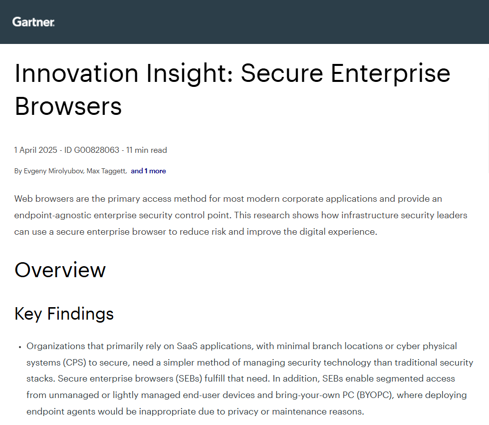
Task: Click the "Innovation Insight: Secure Enterprise" title line
Action: coord(232,73)
